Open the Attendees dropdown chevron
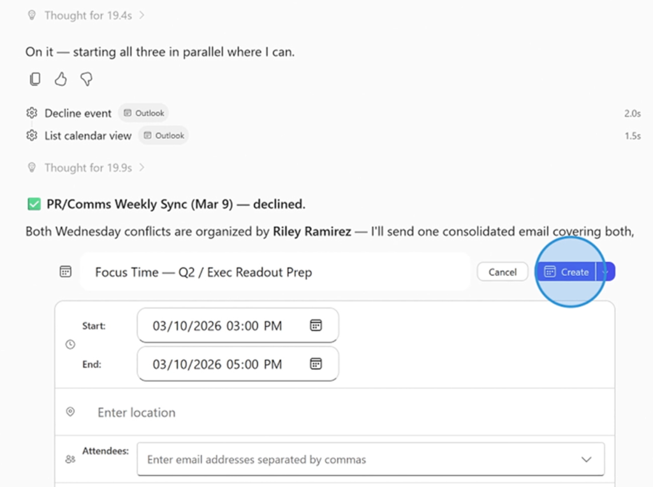Image resolution: width=653 pixels, height=487 pixels. click(587, 460)
